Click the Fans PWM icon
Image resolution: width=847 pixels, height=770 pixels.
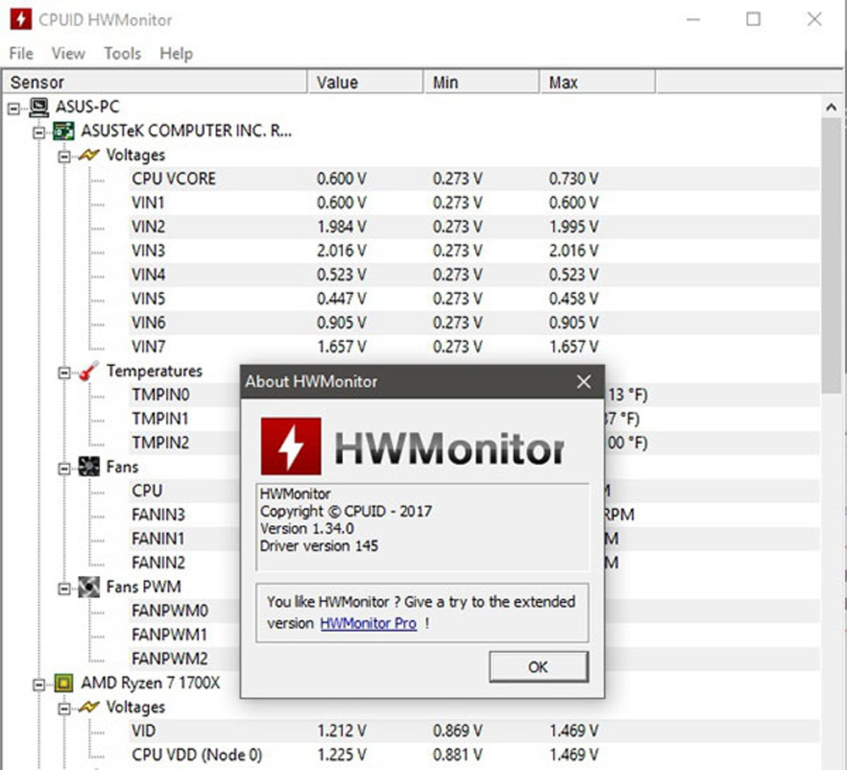click(x=89, y=586)
